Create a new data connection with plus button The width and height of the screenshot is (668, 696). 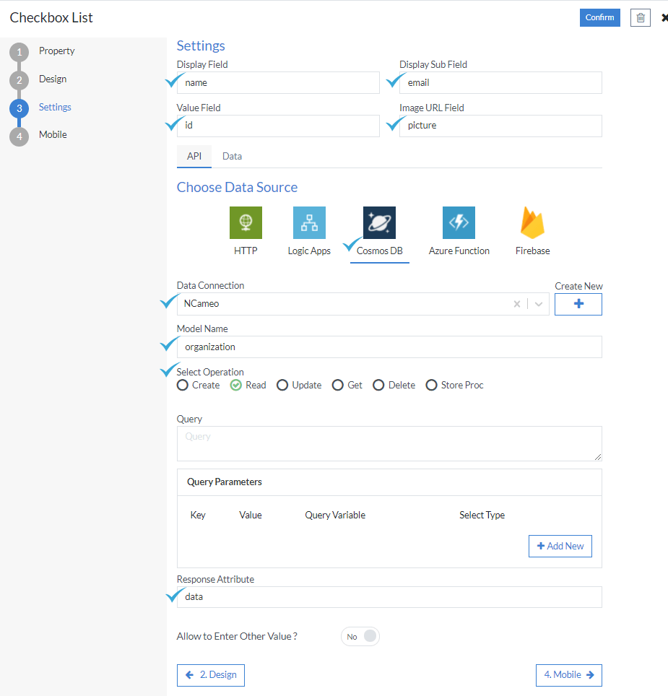coord(578,304)
